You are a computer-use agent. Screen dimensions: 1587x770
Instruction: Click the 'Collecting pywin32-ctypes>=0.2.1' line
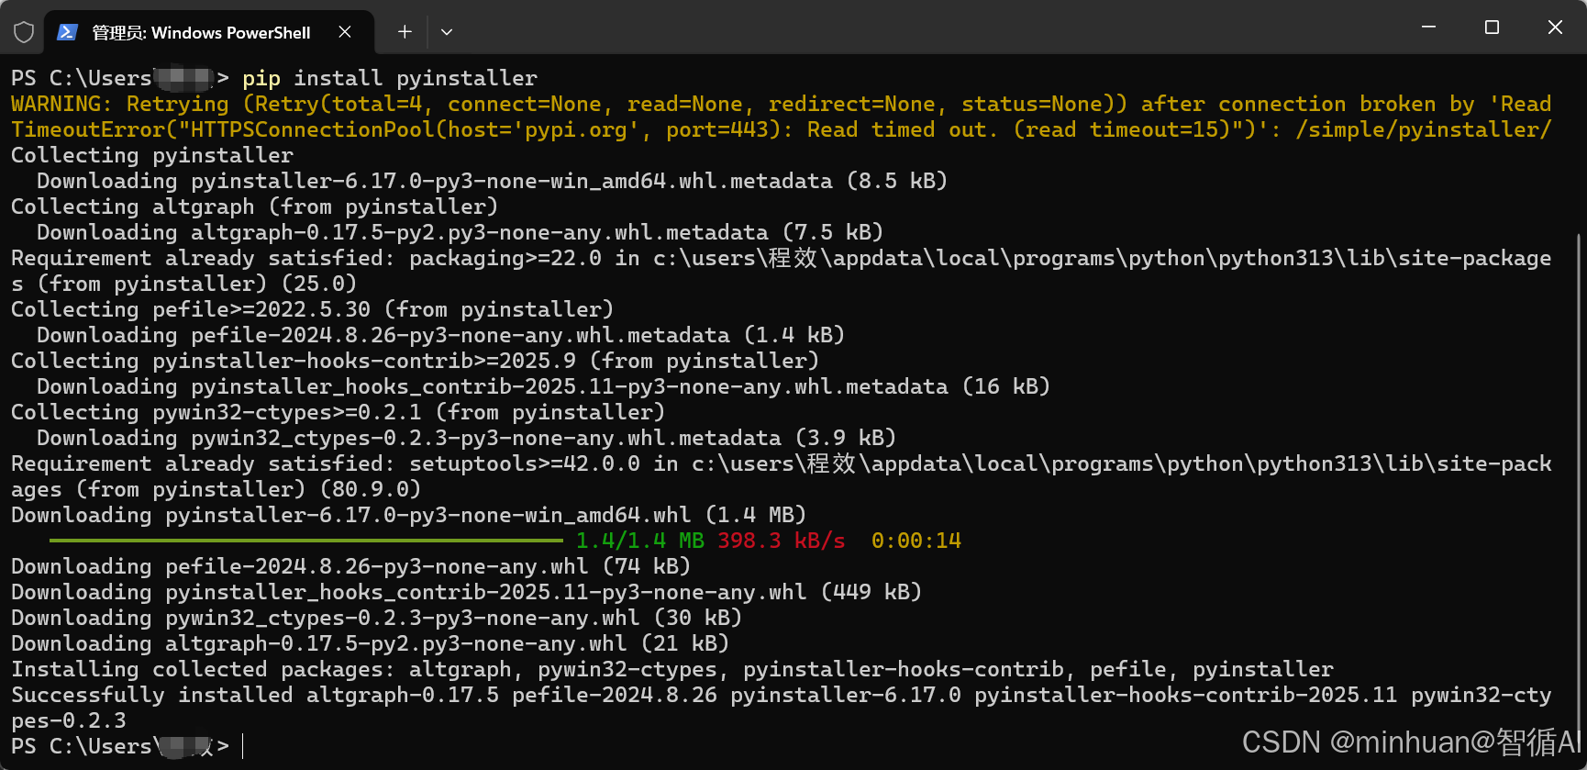[338, 412]
